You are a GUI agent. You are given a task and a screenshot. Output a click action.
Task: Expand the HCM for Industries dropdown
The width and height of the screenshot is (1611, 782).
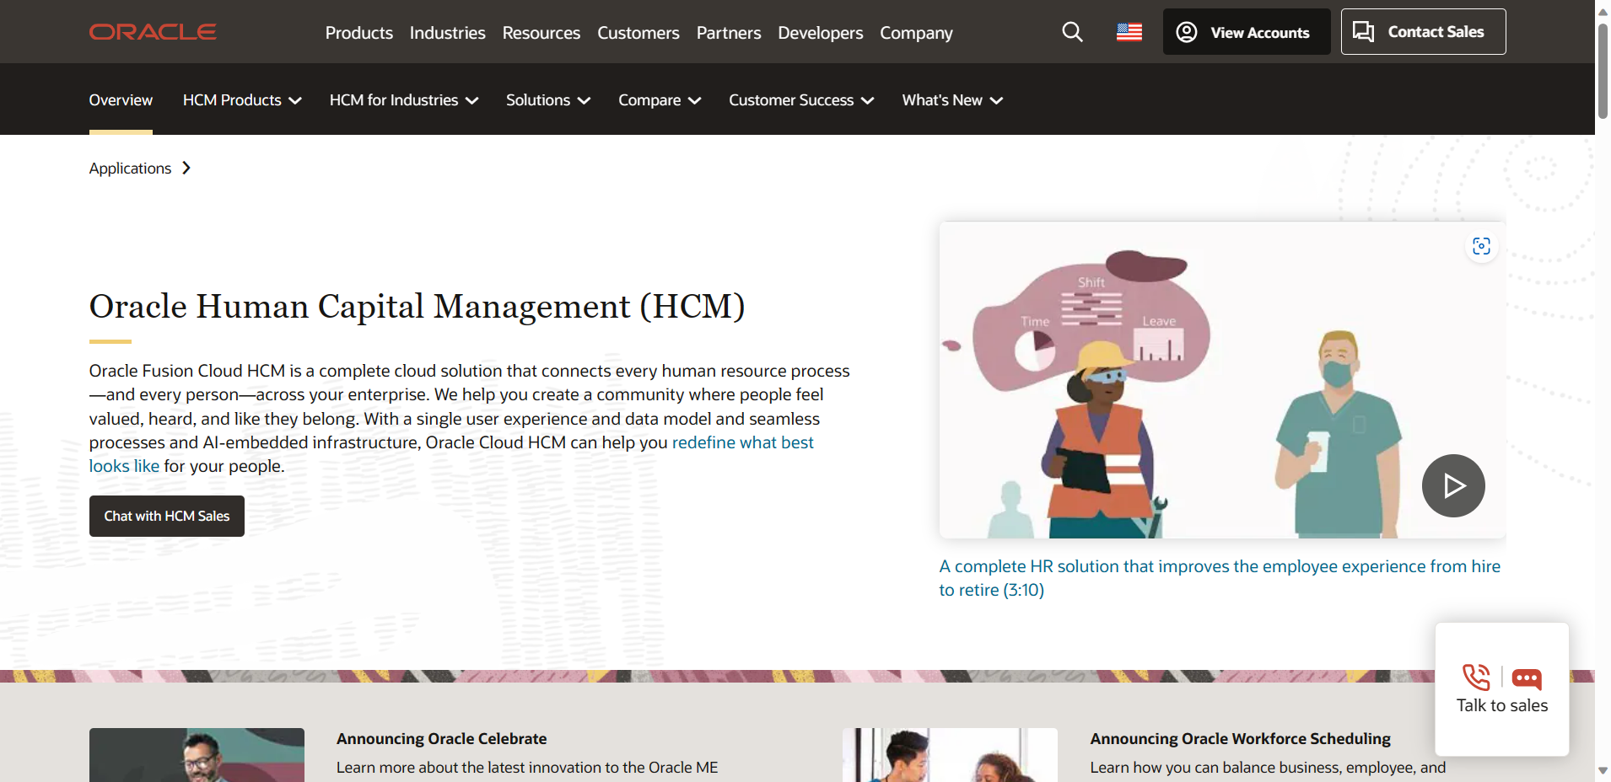[x=404, y=100]
